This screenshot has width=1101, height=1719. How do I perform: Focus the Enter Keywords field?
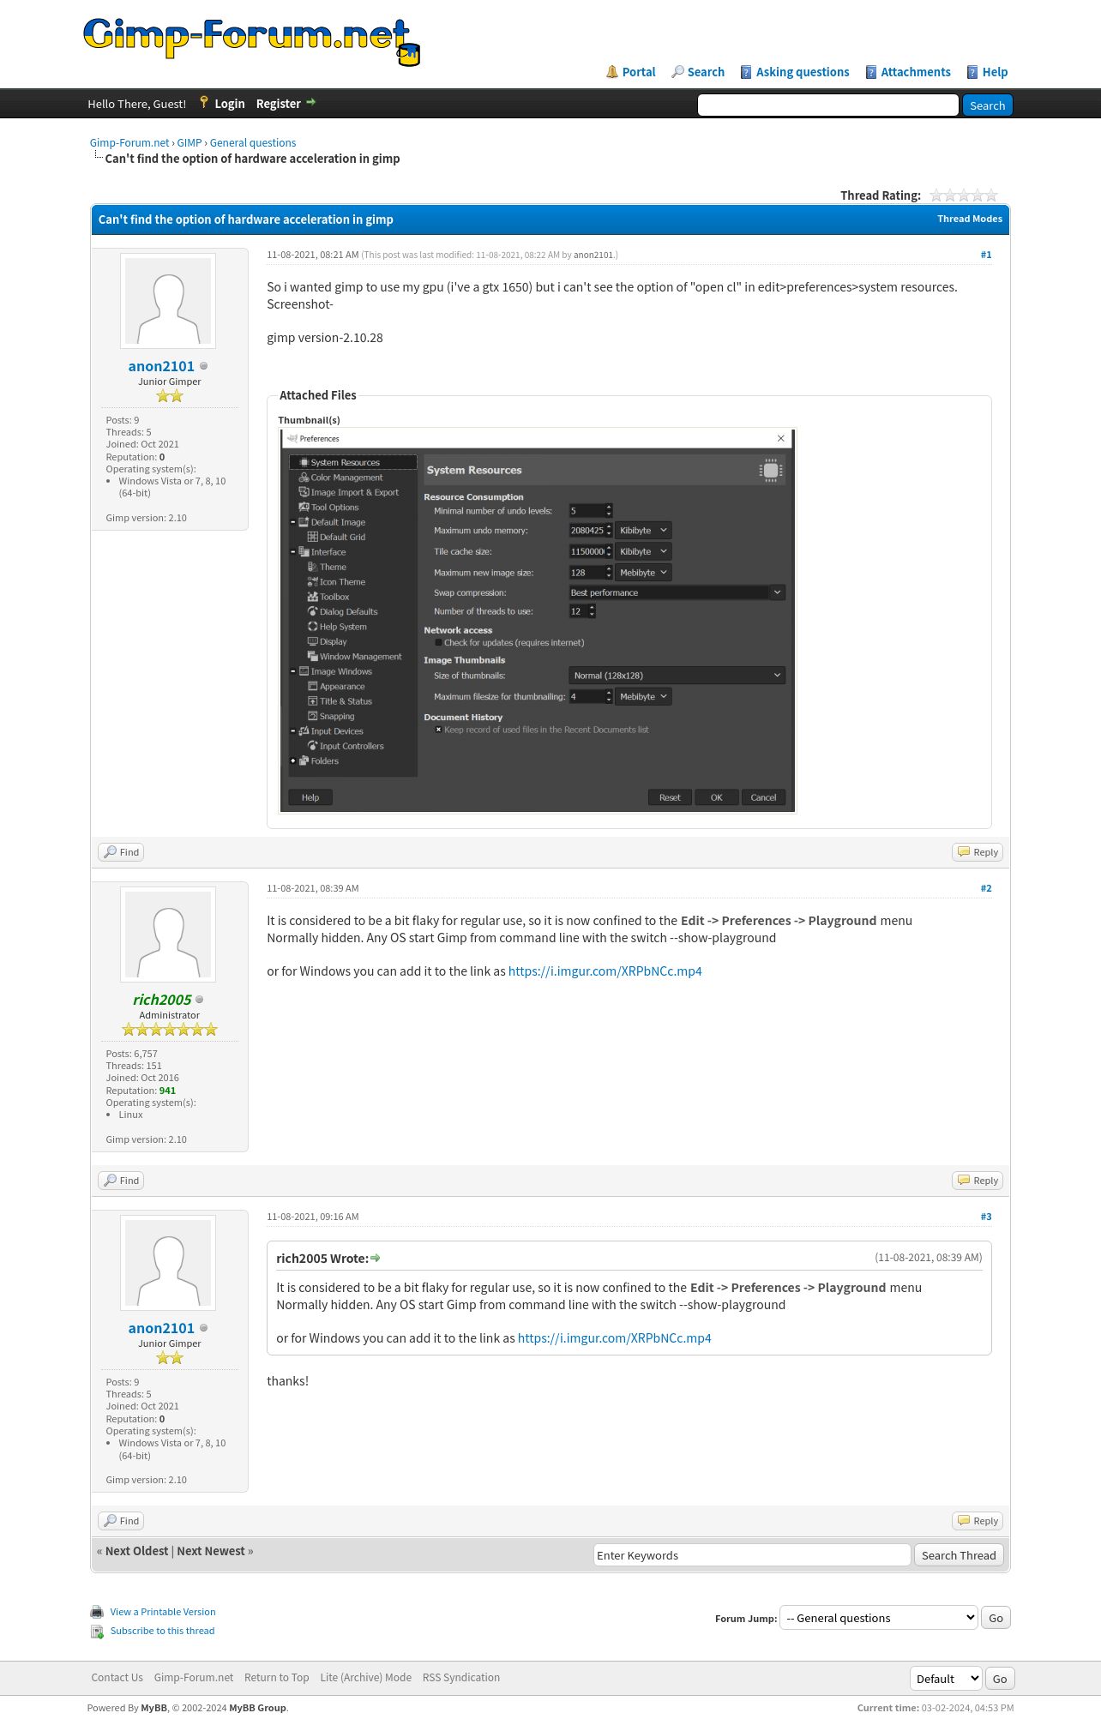click(x=751, y=1555)
